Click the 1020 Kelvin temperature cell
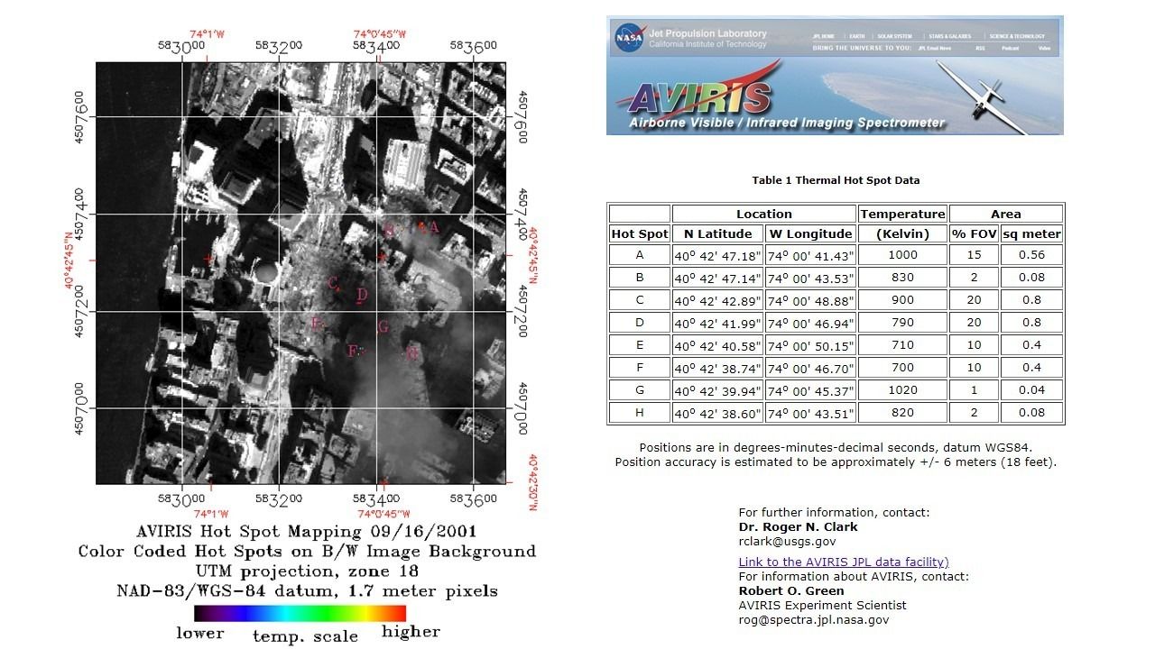 coord(902,390)
